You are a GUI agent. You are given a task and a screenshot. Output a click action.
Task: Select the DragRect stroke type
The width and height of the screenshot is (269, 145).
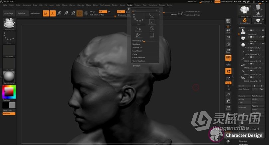pos(152,22)
